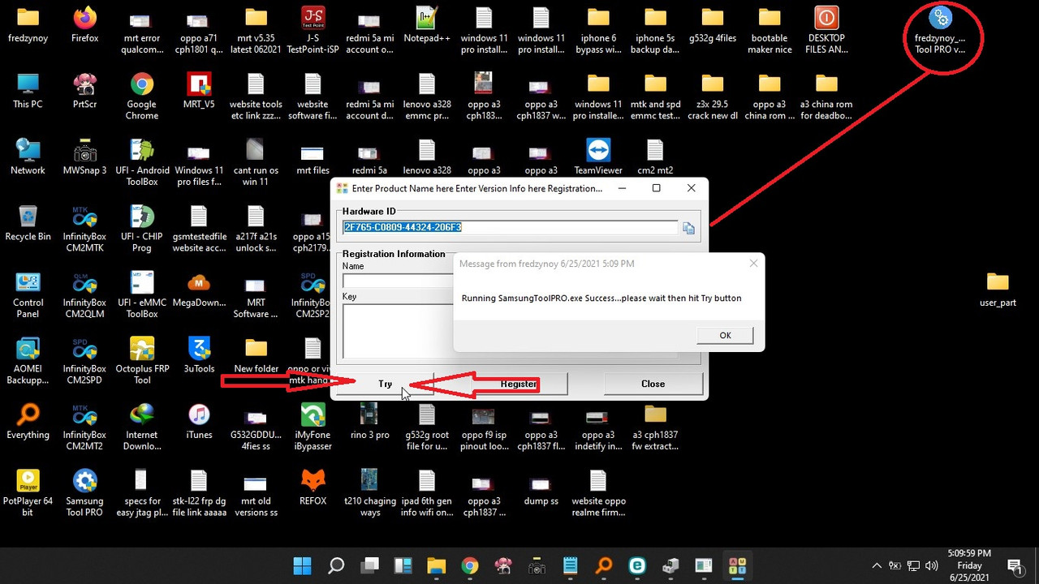The image size is (1039, 584).
Task: Select the bootable maker nice folder
Action: pyautogui.click(x=770, y=30)
